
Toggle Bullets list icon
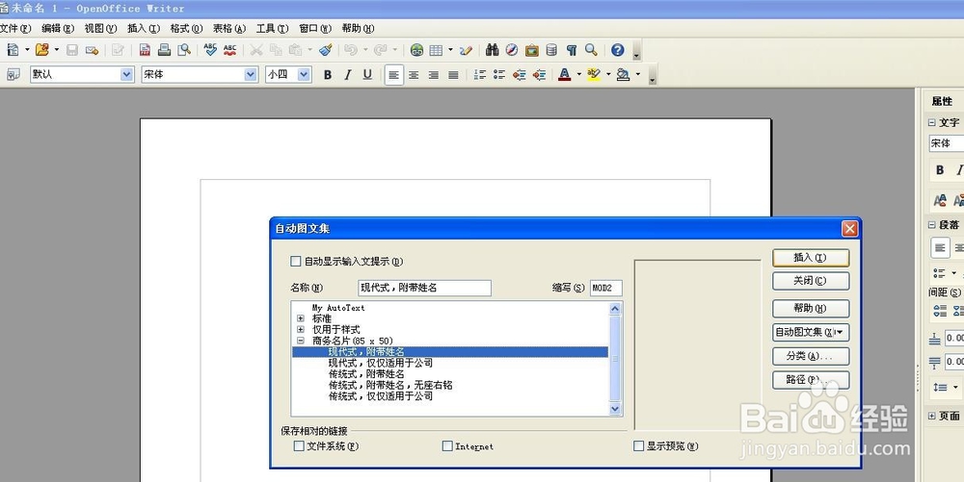point(499,75)
